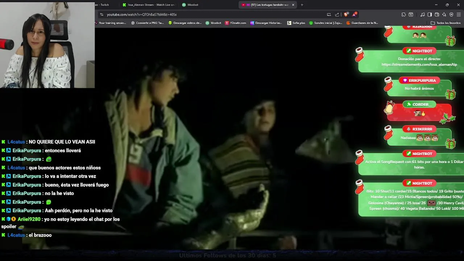
Task: Click the Brave Shields lion icon
Action: [x=346, y=14]
